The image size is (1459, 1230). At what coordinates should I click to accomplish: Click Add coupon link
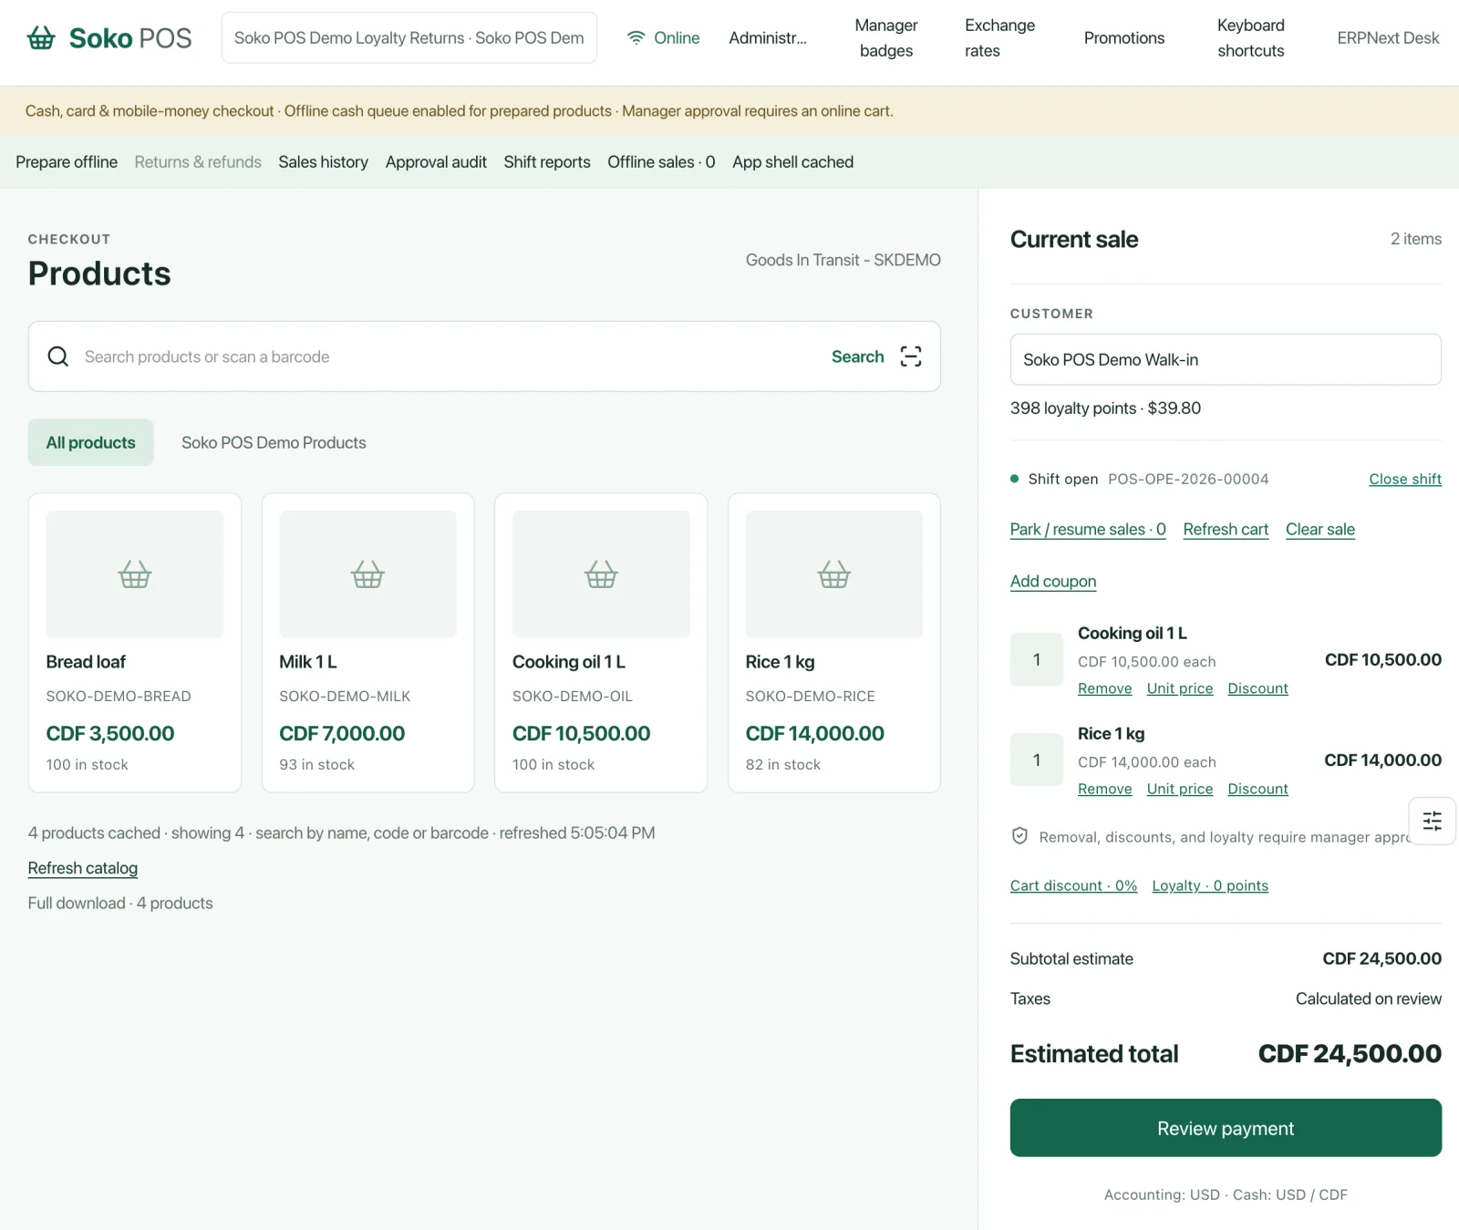point(1053,581)
